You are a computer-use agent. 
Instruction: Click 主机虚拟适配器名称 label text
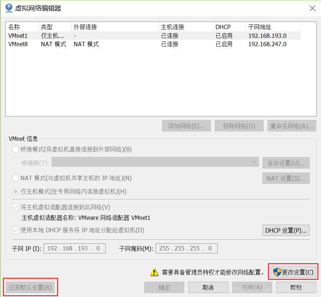coord(49,218)
